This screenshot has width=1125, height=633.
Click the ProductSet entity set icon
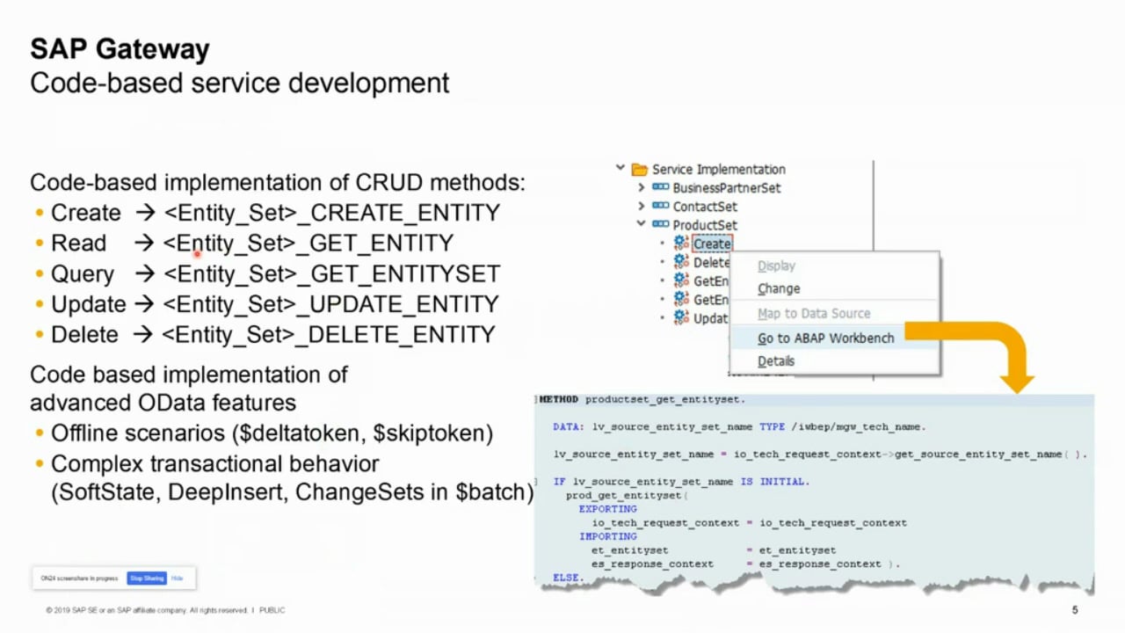660,225
